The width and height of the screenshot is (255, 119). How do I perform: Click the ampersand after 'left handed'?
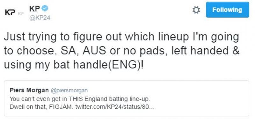(x=236, y=51)
